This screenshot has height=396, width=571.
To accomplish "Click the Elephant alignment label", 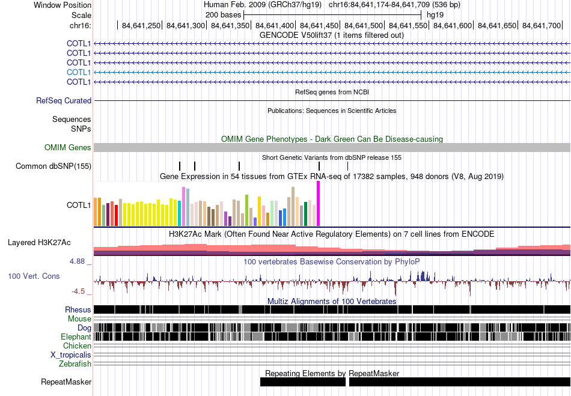I will click(x=76, y=337).
